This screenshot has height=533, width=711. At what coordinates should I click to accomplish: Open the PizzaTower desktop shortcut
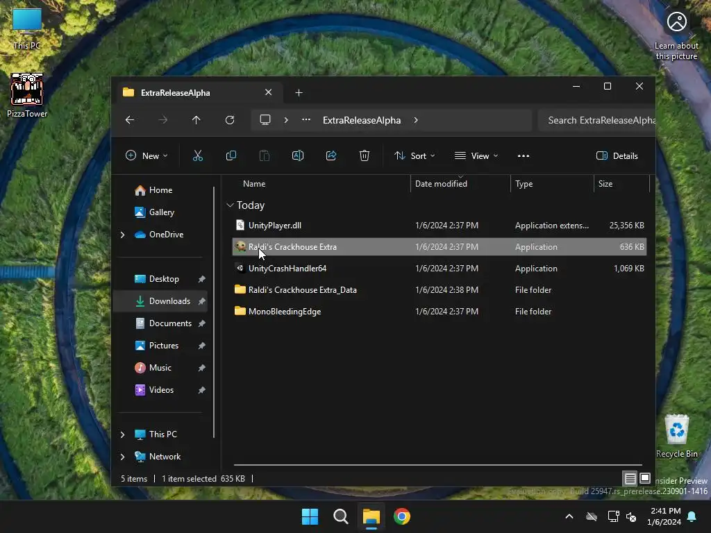[x=27, y=95]
